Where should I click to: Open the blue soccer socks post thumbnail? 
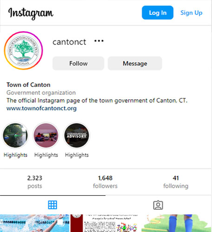[x=177, y=223]
